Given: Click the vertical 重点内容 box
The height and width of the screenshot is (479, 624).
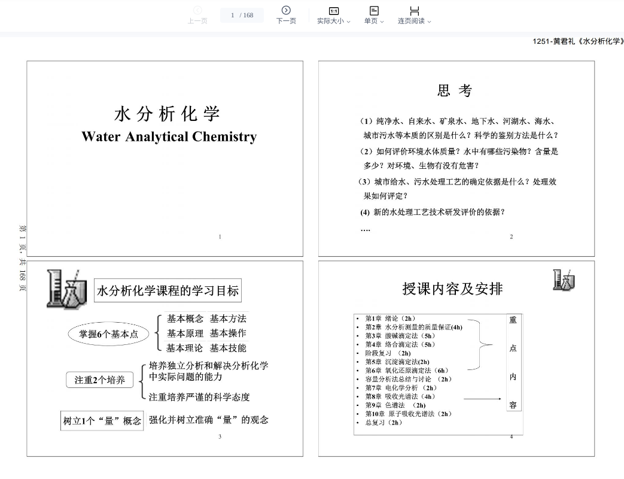Looking at the screenshot, I should 513,362.
